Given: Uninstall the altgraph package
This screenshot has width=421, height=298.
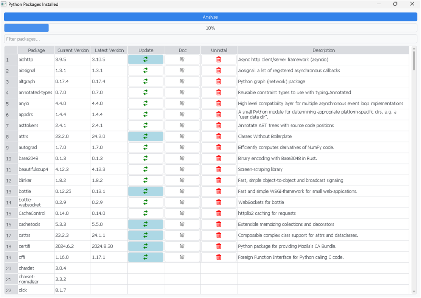Looking at the screenshot, I should (219, 81).
